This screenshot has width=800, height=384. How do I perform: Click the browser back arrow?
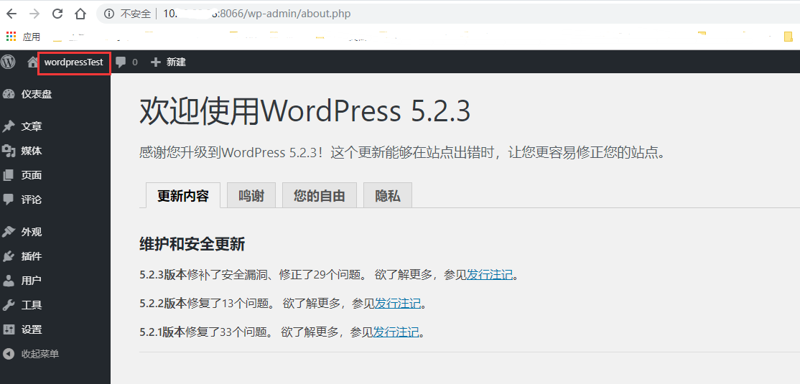click(11, 14)
